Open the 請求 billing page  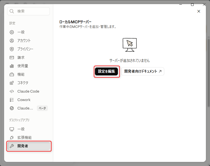click(x=29, y=58)
